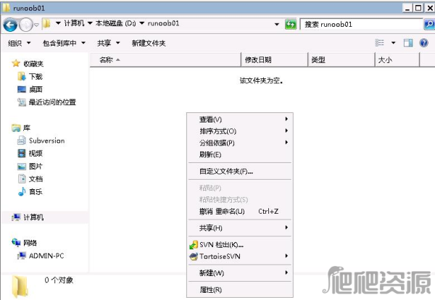
Task: Select 计算机 in navigation pane
Action: point(33,217)
